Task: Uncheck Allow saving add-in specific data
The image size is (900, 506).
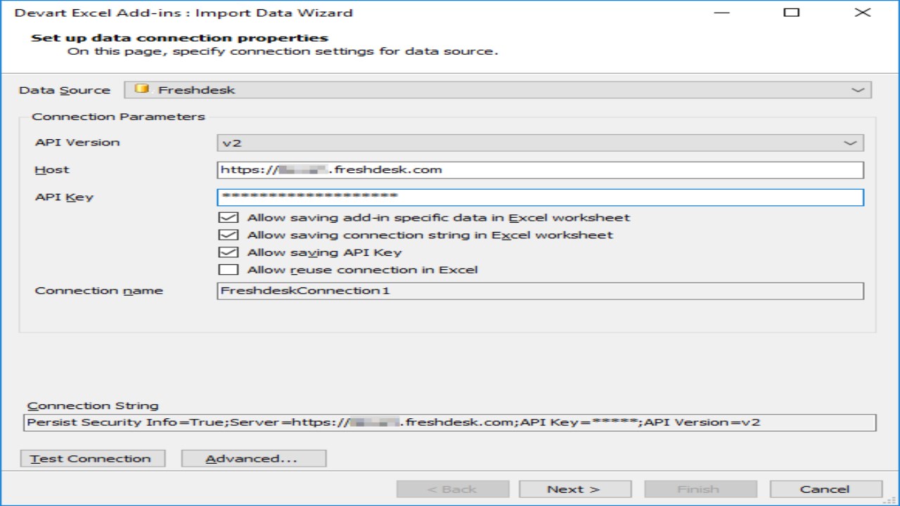Action: click(229, 218)
